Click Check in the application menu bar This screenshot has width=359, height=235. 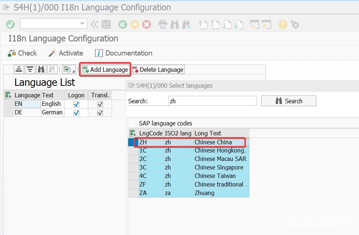click(x=22, y=53)
